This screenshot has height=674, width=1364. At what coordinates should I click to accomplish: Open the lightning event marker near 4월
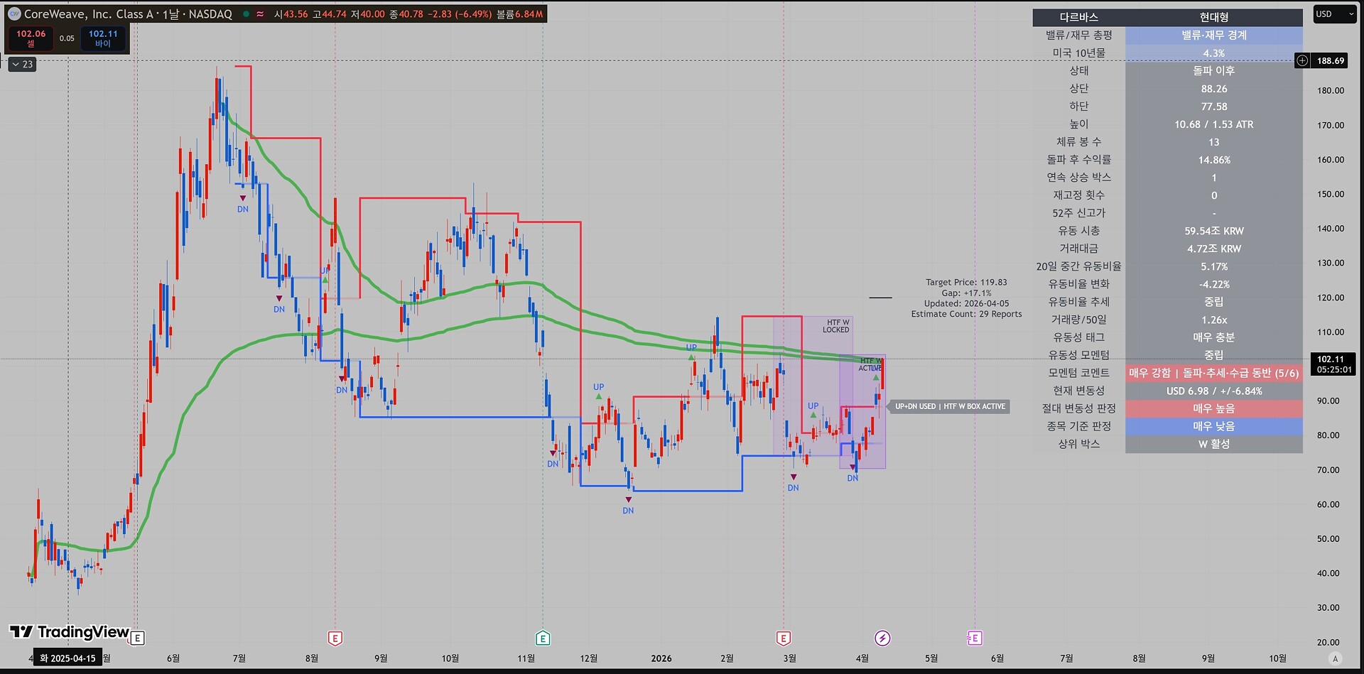click(882, 638)
